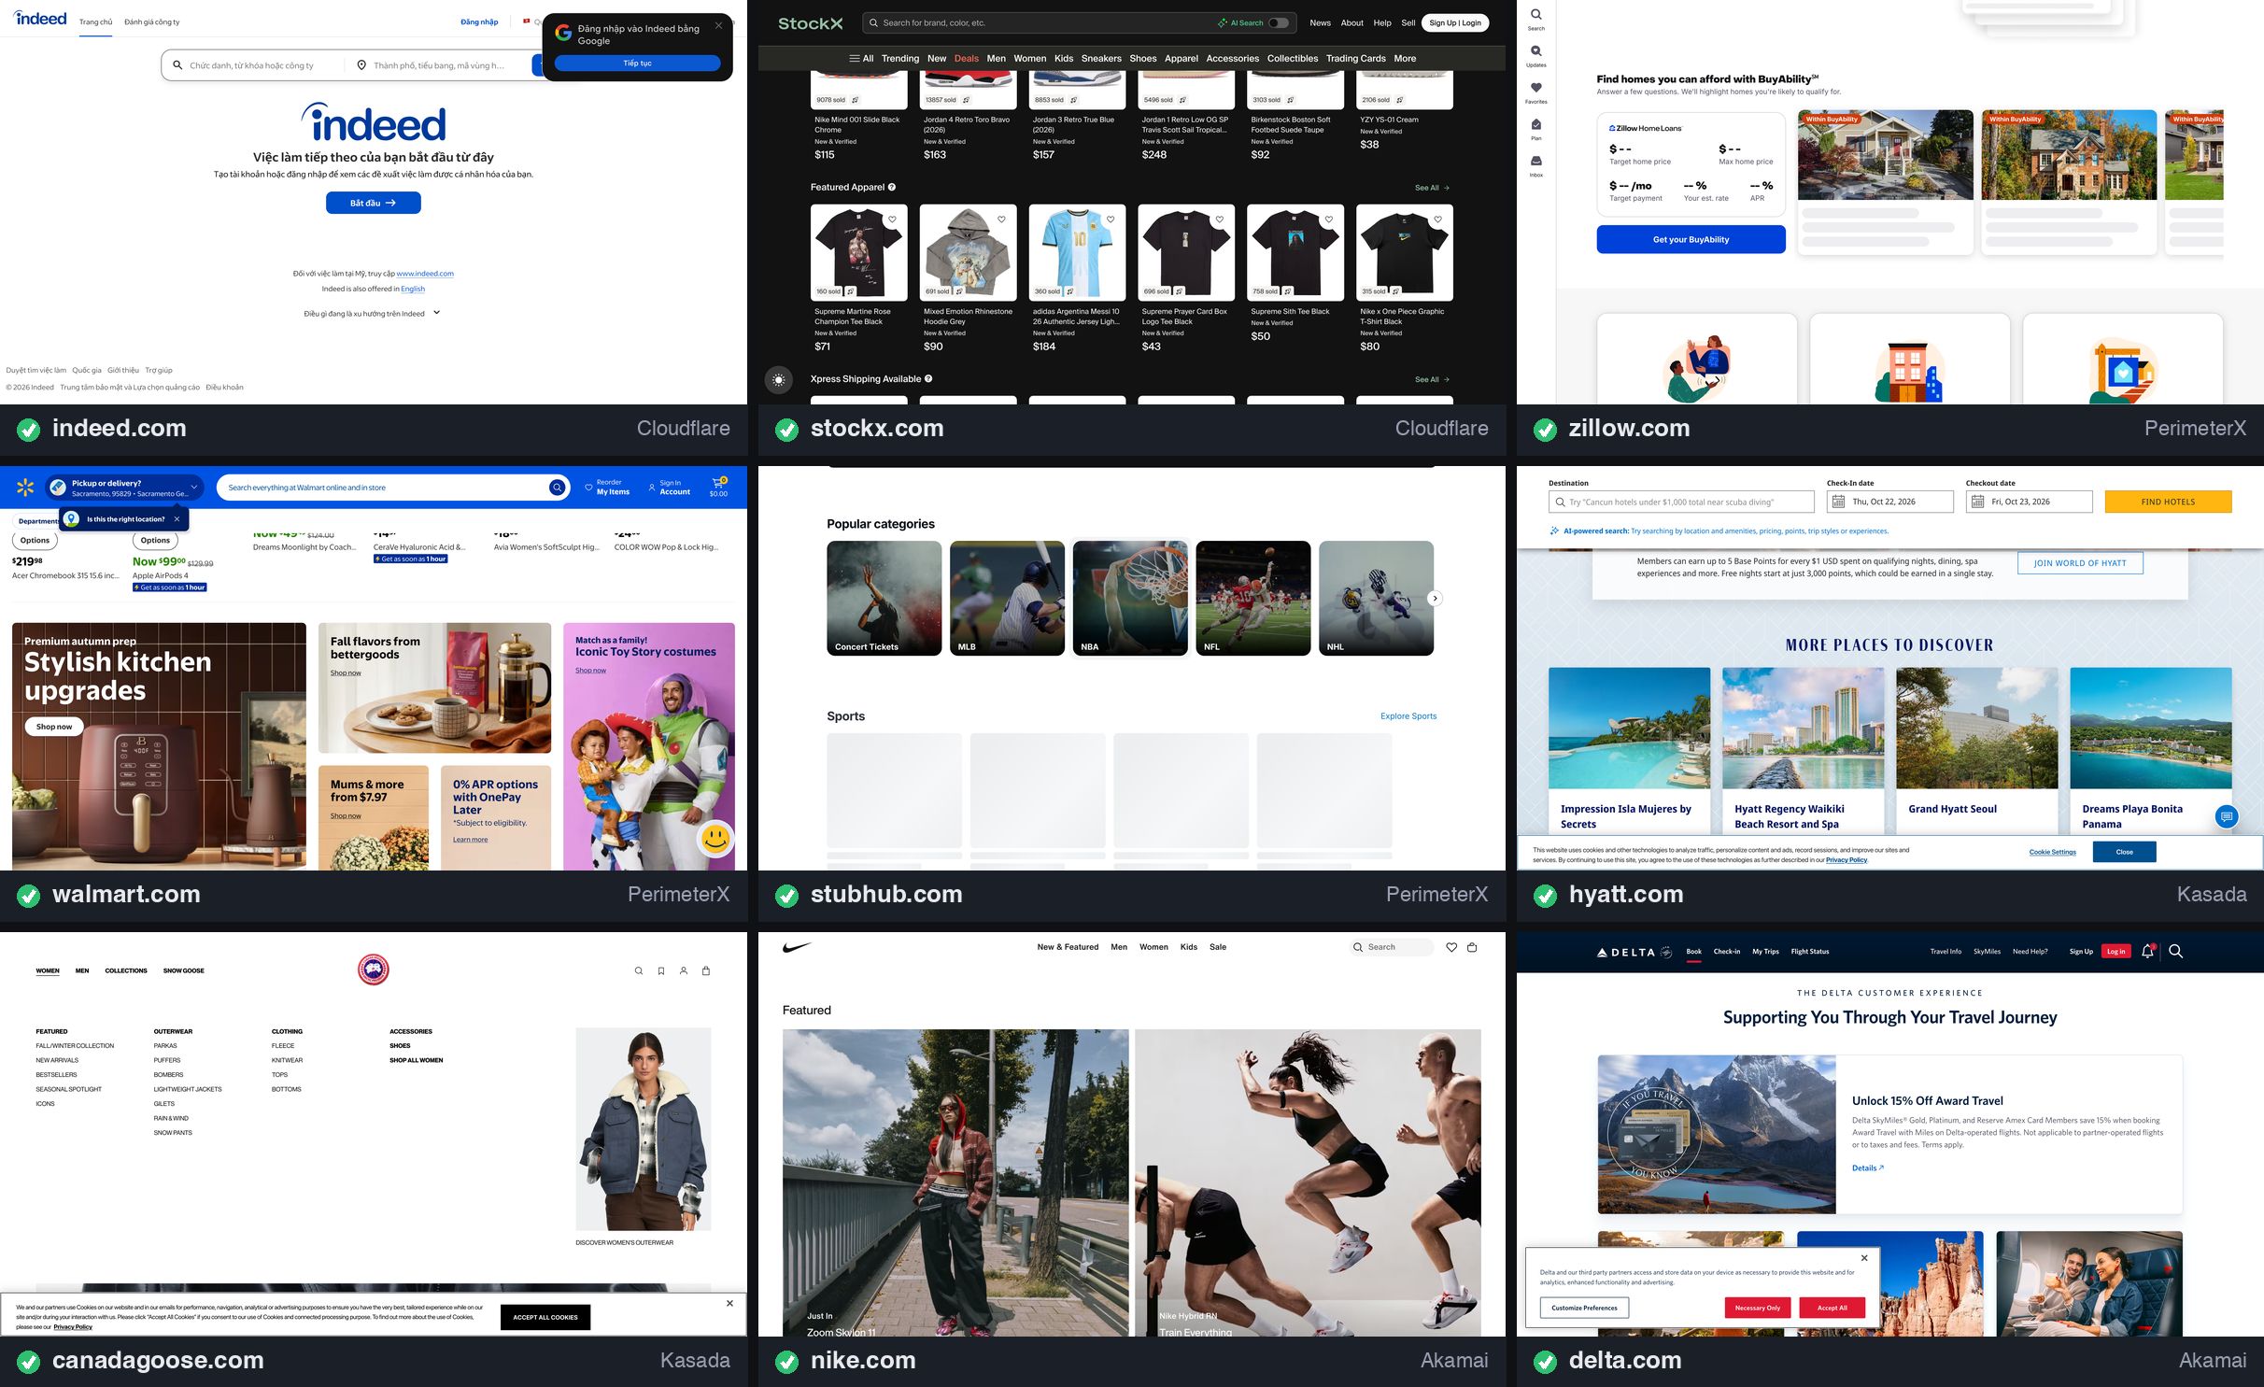Open the Deals tab on StockX
Image resolution: width=2264 pixels, height=1387 pixels.
click(x=966, y=58)
